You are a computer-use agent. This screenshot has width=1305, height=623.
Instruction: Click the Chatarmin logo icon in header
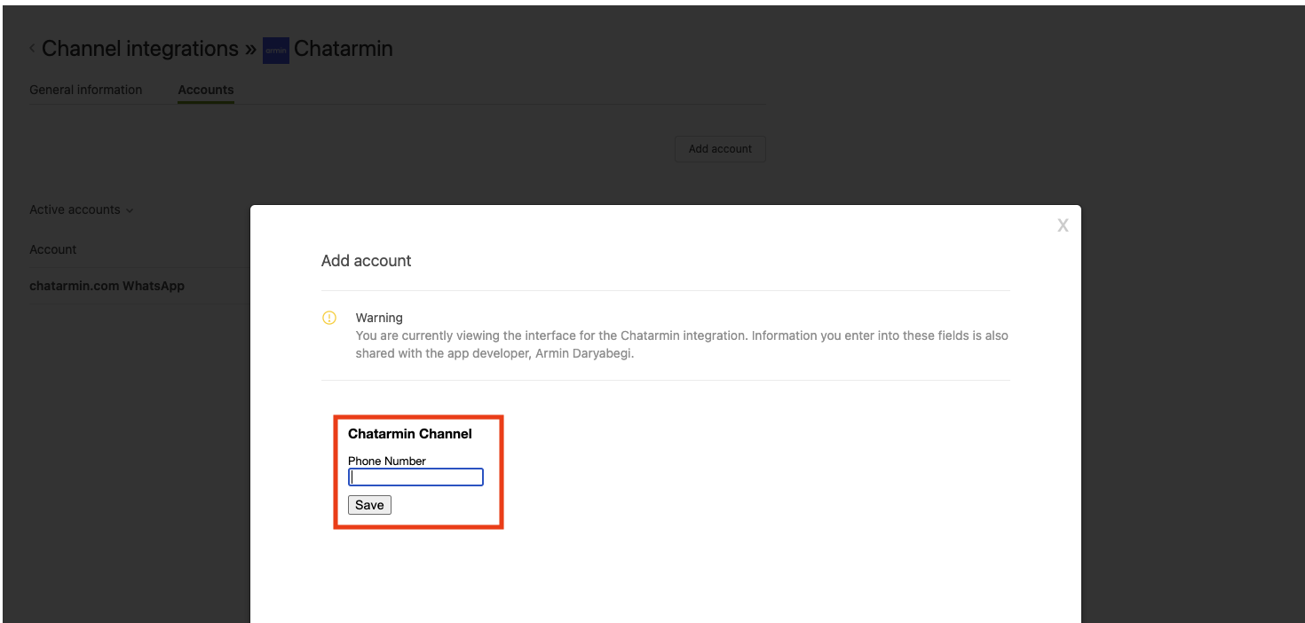(x=276, y=51)
